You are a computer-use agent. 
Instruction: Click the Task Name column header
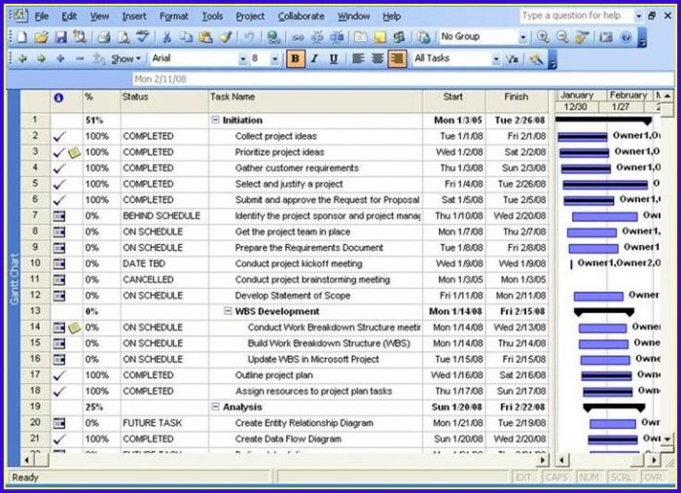(x=315, y=101)
